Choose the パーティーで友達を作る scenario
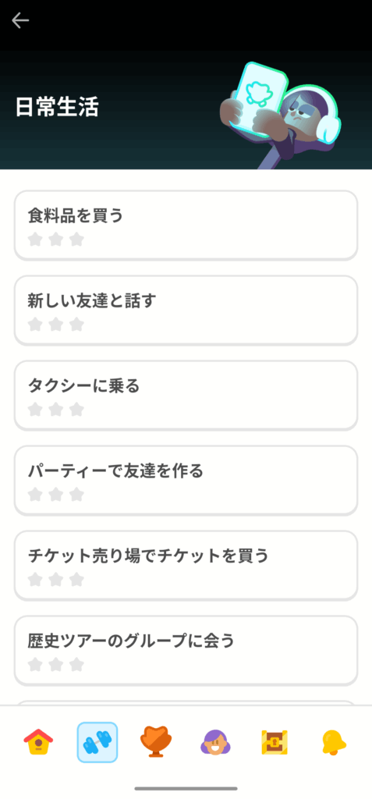This screenshot has width=372, height=799. tap(186, 481)
